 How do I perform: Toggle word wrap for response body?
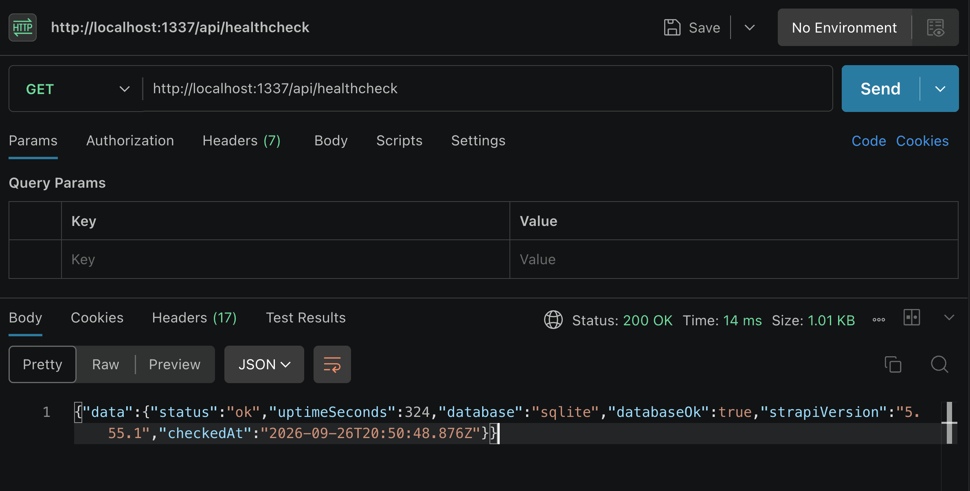pyautogui.click(x=332, y=364)
